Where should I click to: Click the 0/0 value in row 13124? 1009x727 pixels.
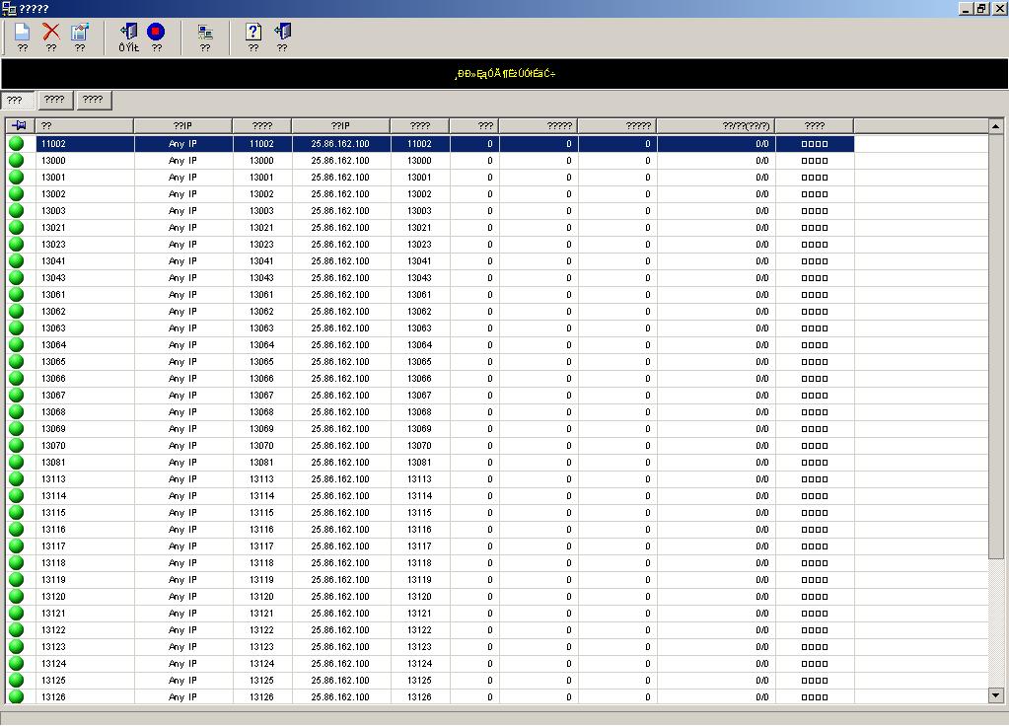(x=761, y=663)
